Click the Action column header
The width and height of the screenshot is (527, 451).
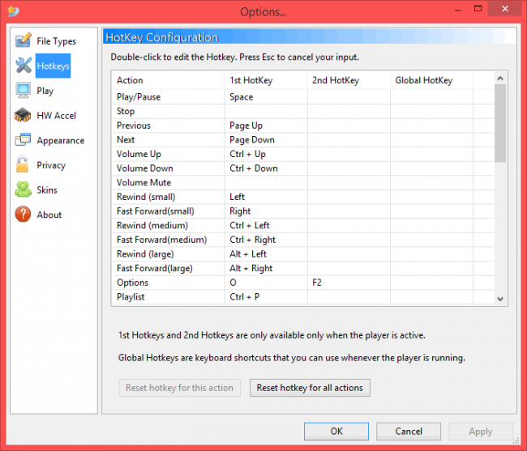point(168,80)
